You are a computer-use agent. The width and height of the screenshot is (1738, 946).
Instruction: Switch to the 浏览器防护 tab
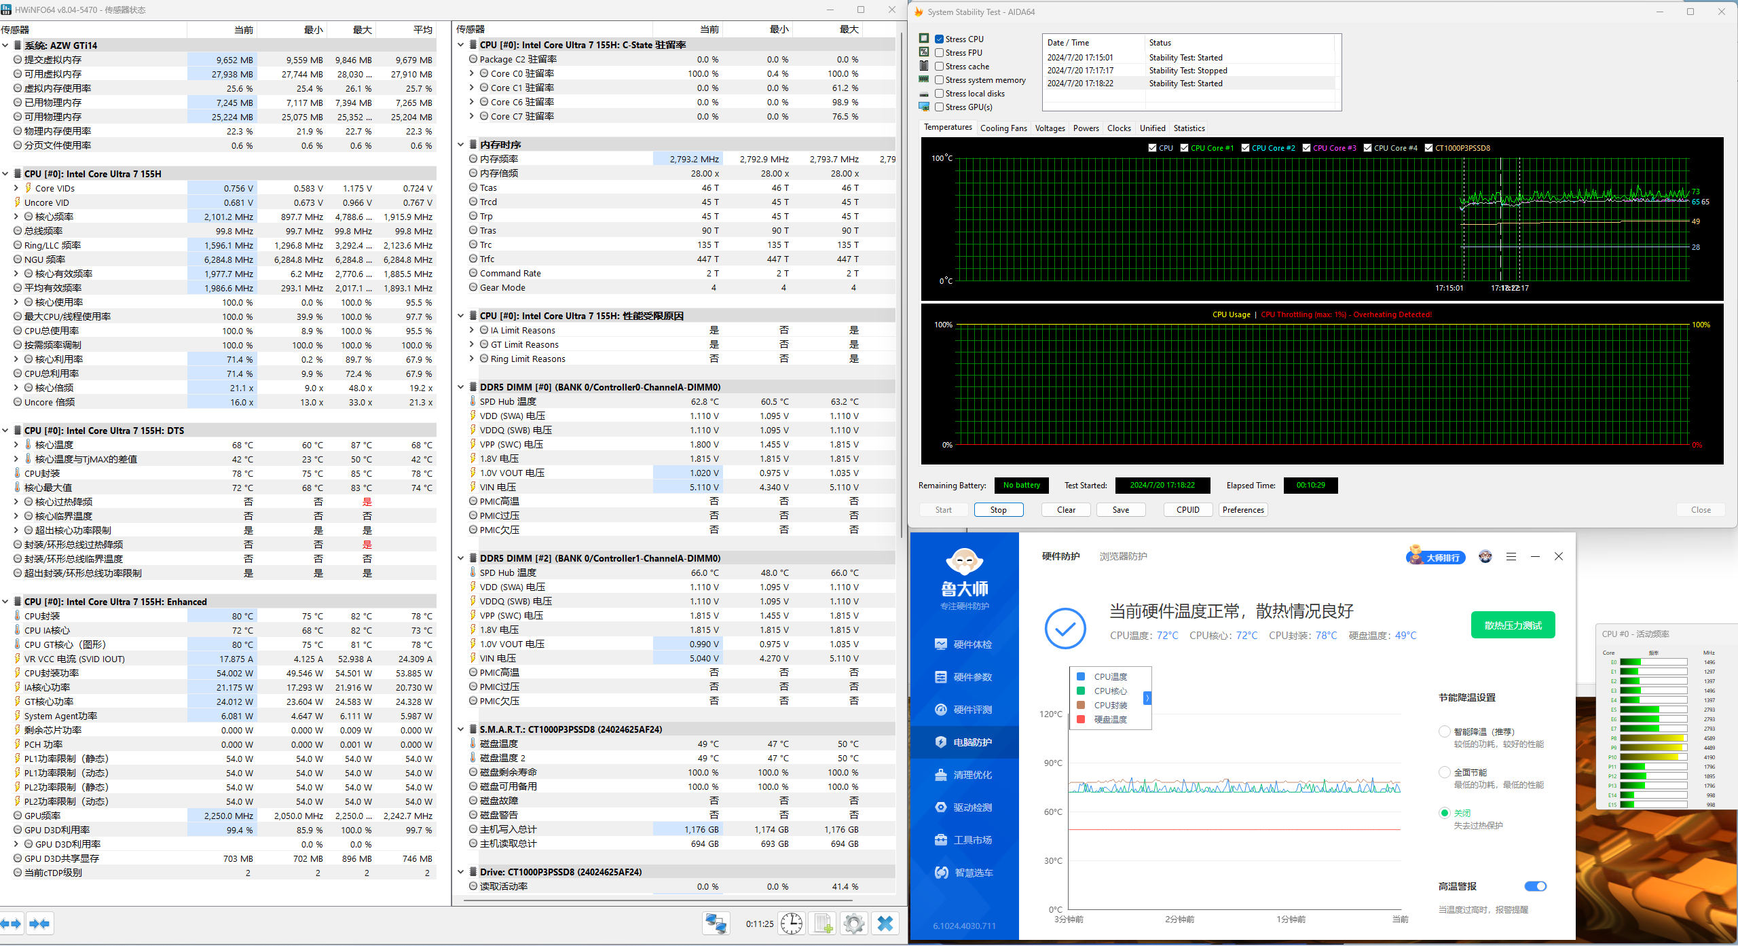(x=1123, y=557)
